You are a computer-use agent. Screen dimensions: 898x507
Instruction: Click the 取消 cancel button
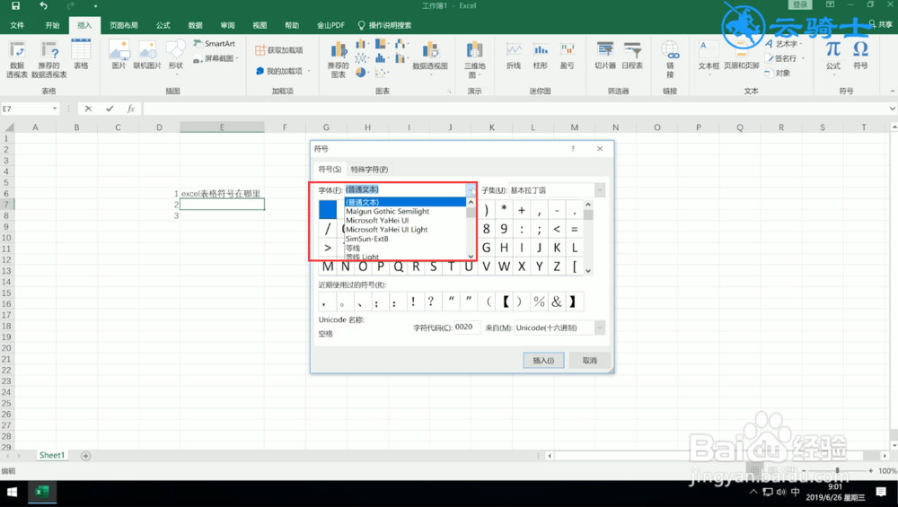coord(589,361)
